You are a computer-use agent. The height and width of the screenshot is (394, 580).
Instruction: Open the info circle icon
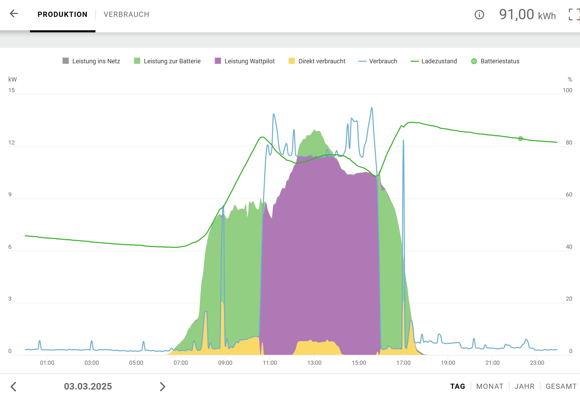tap(479, 14)
